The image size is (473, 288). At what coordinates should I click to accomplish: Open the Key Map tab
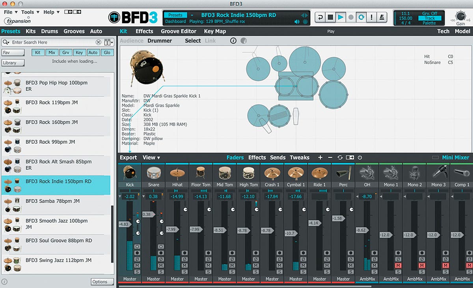tap(215, 31)
